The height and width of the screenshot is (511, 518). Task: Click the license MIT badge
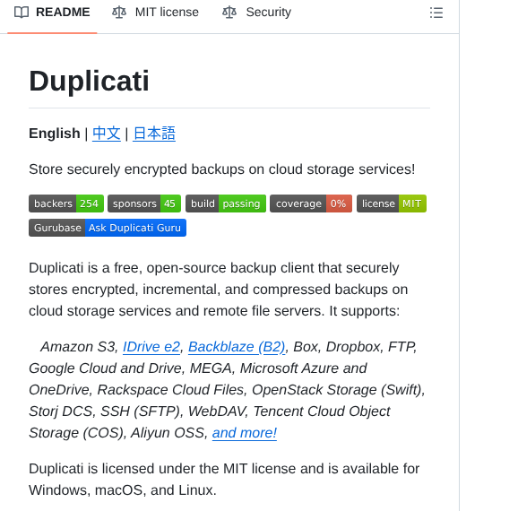(392, 204)
